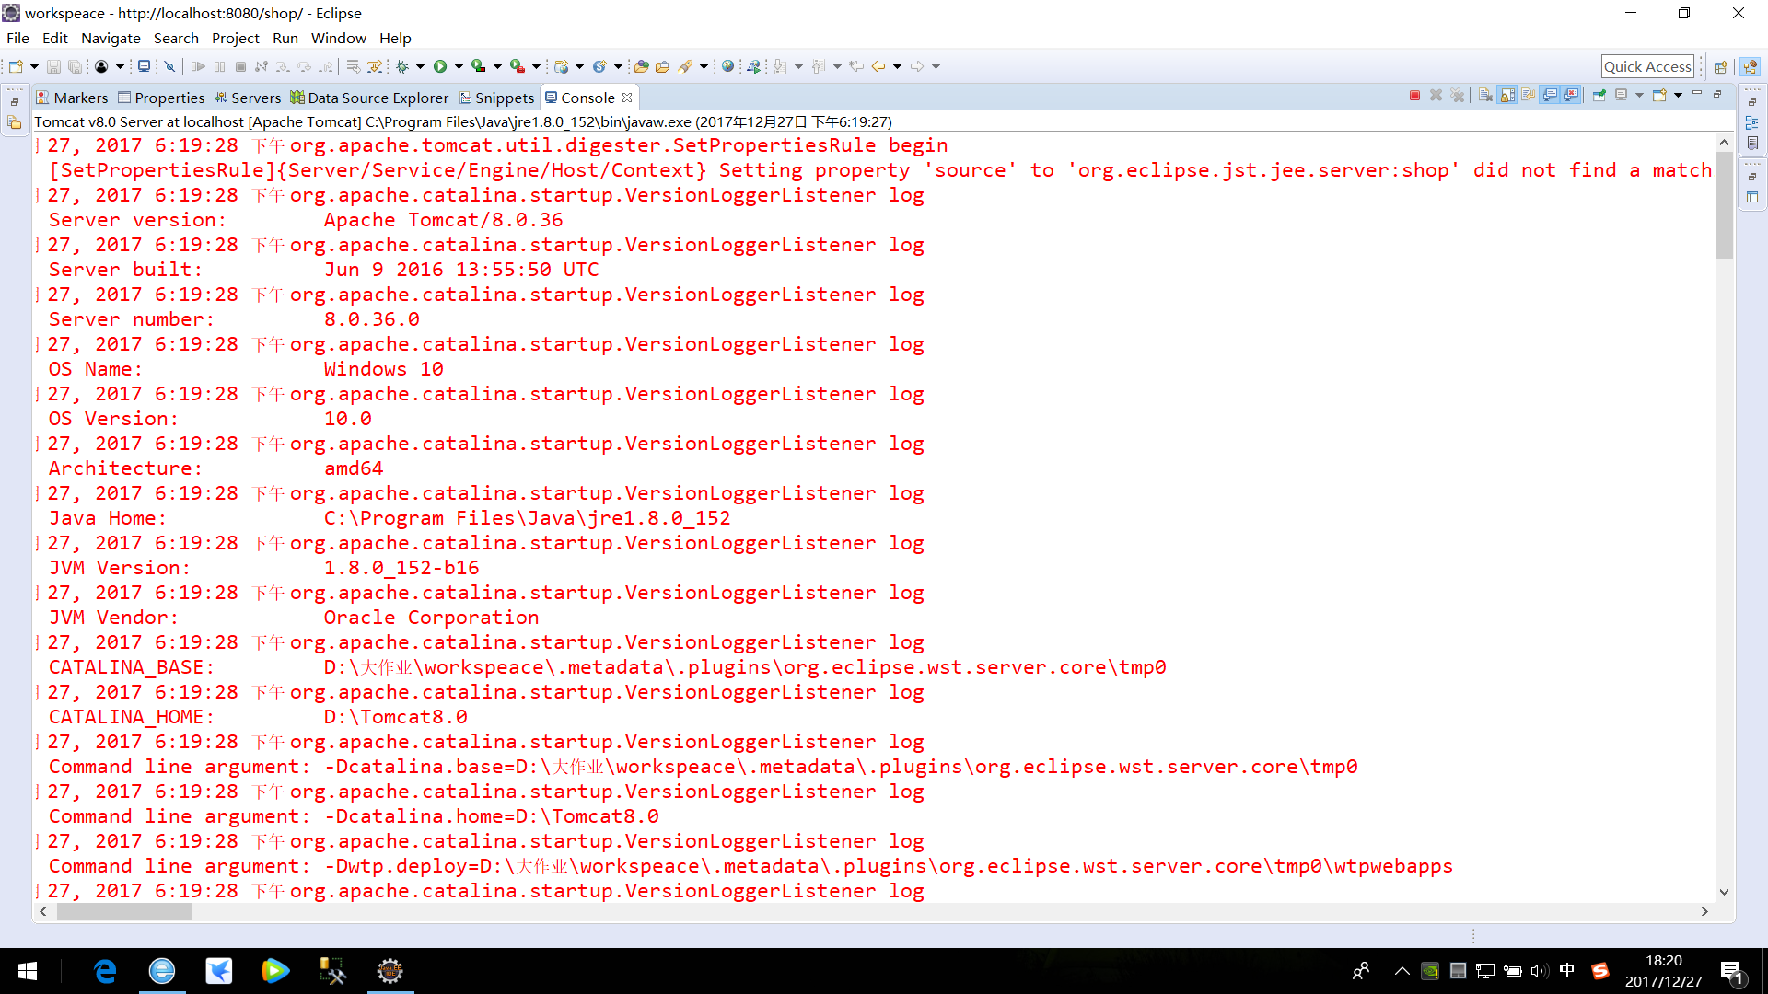Click the External Tools run icon
The image size is (1768, 994).
[518, 66]
